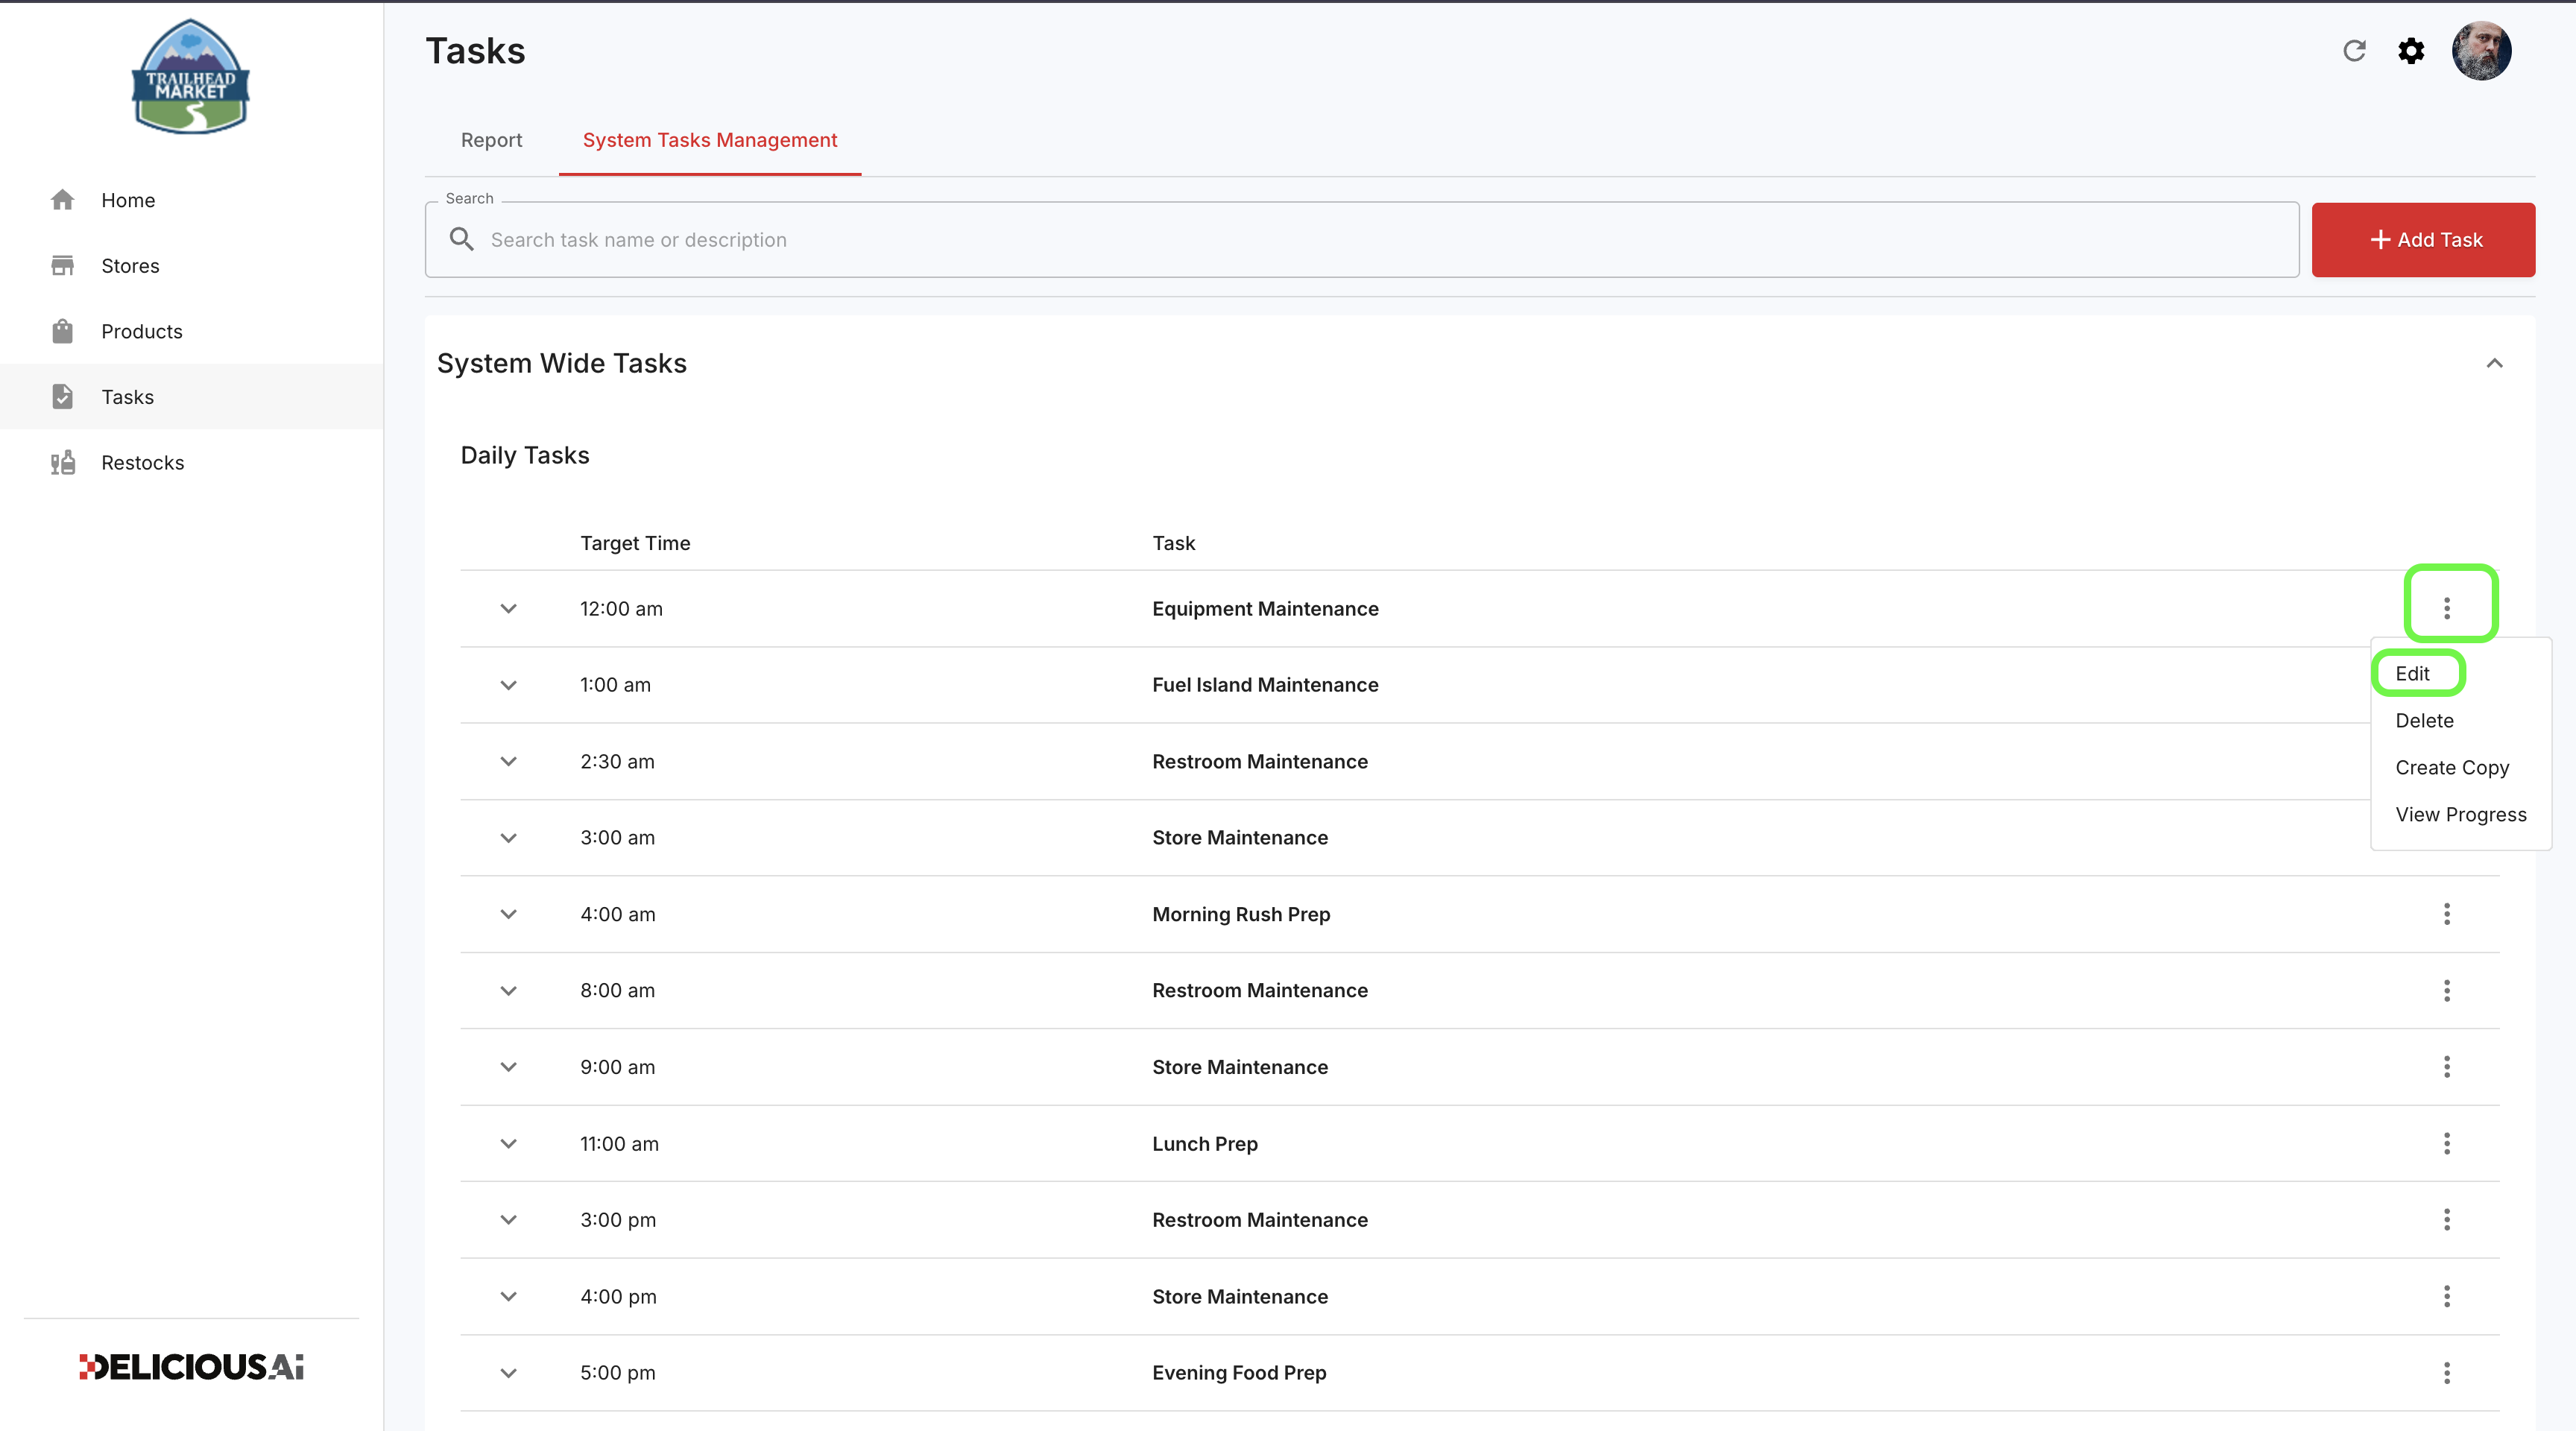Click the Add Task button

tap(2423, 240)
